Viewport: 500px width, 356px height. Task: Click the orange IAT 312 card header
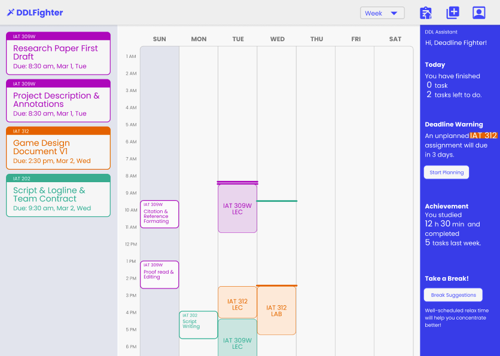pyautogui.click(x=59, y=131)
